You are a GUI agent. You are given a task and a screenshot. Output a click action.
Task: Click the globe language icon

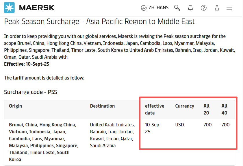[144, 8]
